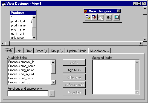The image size is (148, 103).
Task: Click the design pane horizontal scrollbar thumb
Action: 7,44
